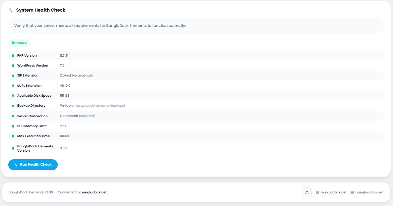Click green status dot for Max Execution Time

13,136
